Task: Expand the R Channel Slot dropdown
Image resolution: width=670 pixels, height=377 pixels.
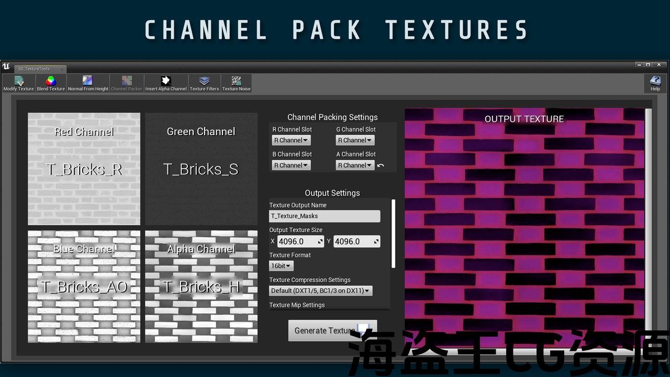Action: coord(291,140)
